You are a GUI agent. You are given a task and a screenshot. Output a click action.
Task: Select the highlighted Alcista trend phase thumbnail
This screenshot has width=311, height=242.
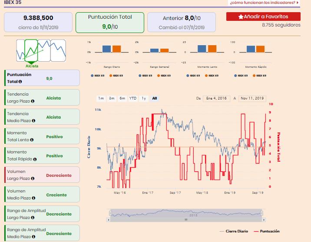point(31,50)
